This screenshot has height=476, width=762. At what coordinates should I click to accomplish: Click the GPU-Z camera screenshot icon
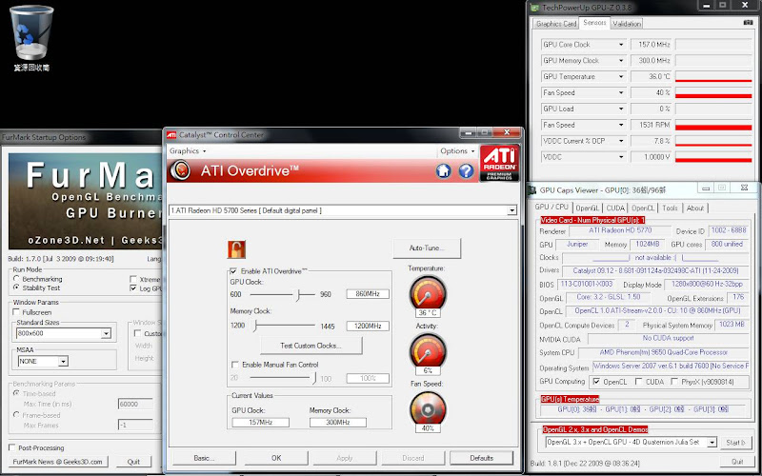[748, 22]
